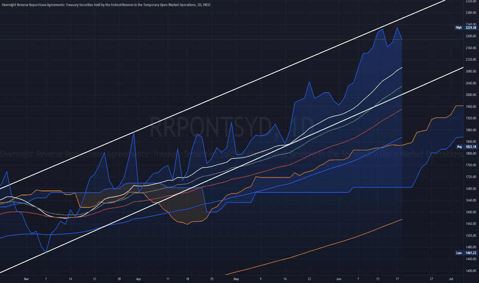Click the 1480.00 price axis value
The image size is (479, 283).
click(x=471, y=247)
